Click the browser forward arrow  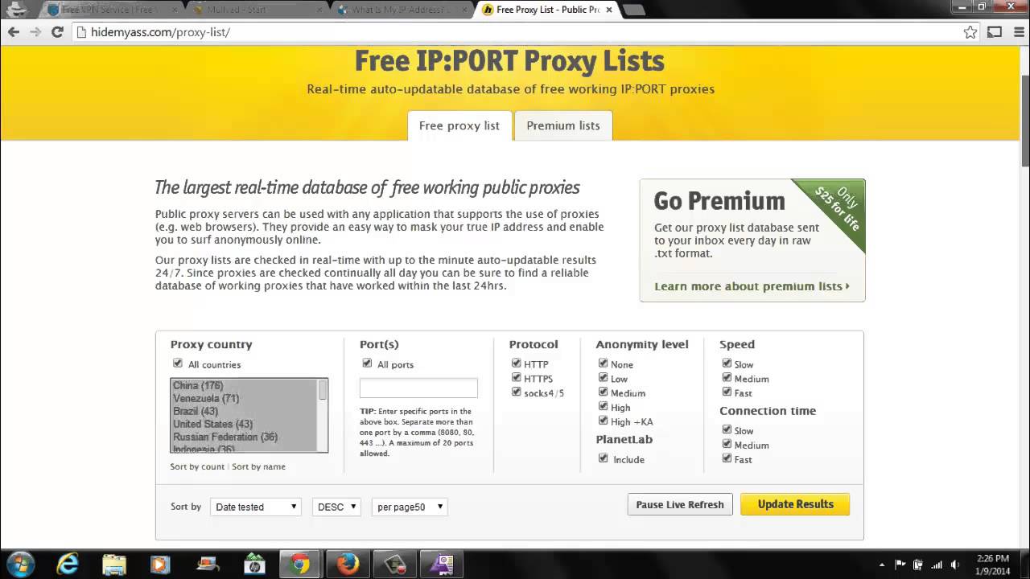click(35, 32)
